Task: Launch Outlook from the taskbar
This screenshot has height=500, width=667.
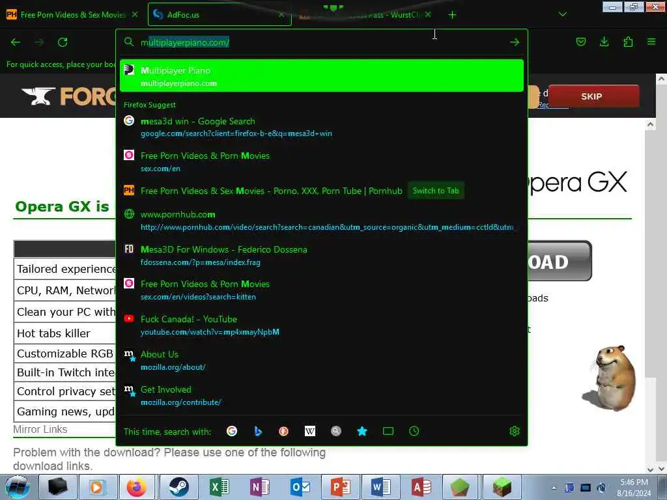Action: [300, 487]
